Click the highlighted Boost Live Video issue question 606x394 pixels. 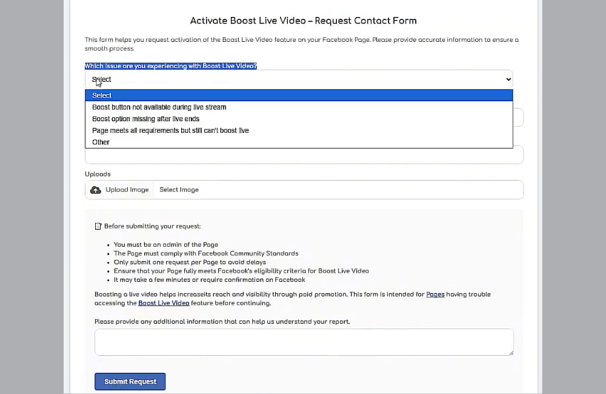point(171,65)
